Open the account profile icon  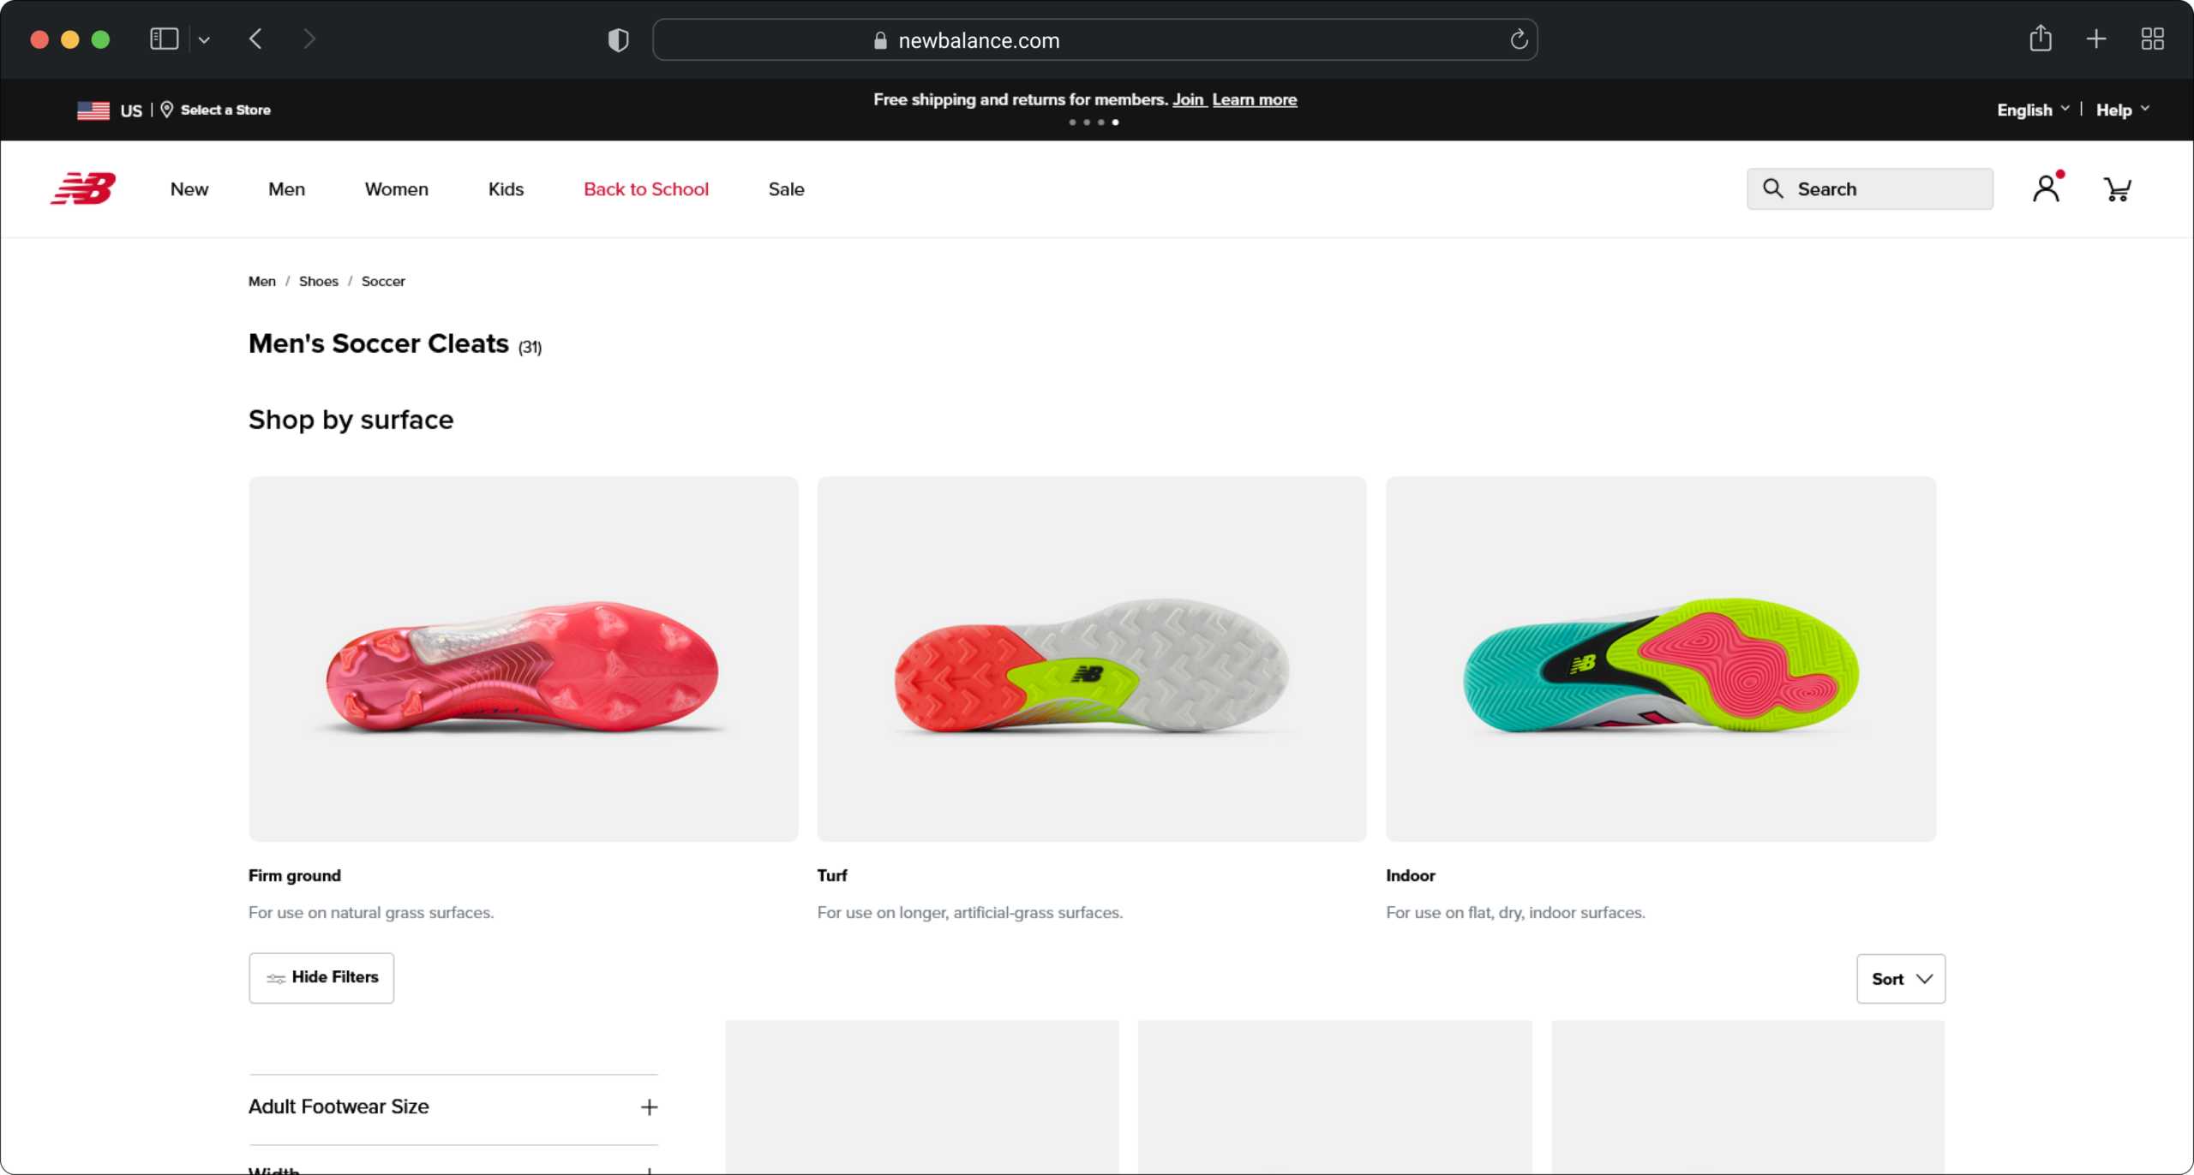(x=2046, y=188)
